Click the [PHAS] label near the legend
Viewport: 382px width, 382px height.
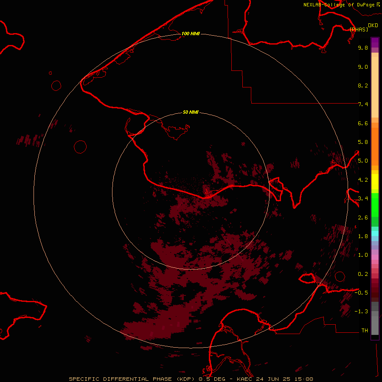[x=359, y=29]
